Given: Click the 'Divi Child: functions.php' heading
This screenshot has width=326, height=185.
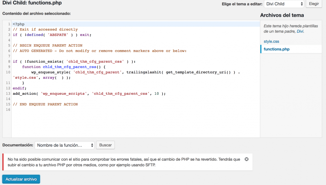Looking at the screenshot, I should tap(32, 3).
